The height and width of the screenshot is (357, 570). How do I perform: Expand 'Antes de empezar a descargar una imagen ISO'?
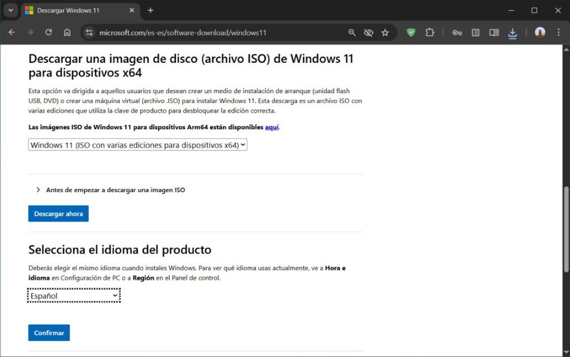[x=111, y=190]
